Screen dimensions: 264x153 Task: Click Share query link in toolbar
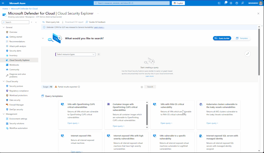pyautogui.click(x=51, y=22)
